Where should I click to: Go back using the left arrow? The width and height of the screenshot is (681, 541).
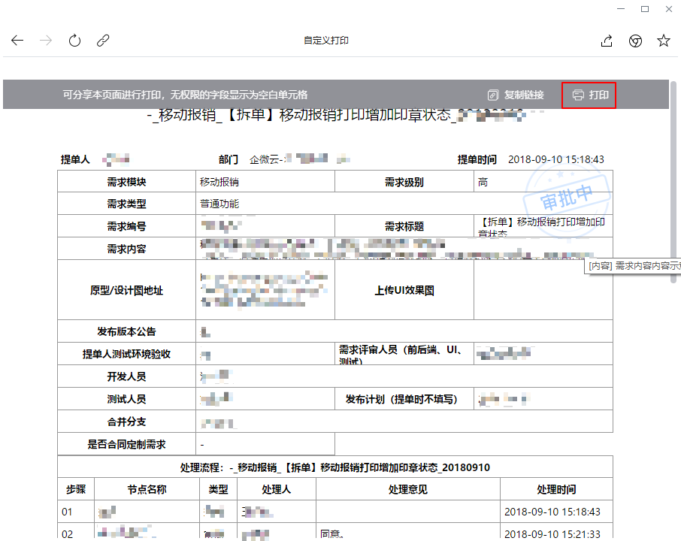click(x=17, y=41)
